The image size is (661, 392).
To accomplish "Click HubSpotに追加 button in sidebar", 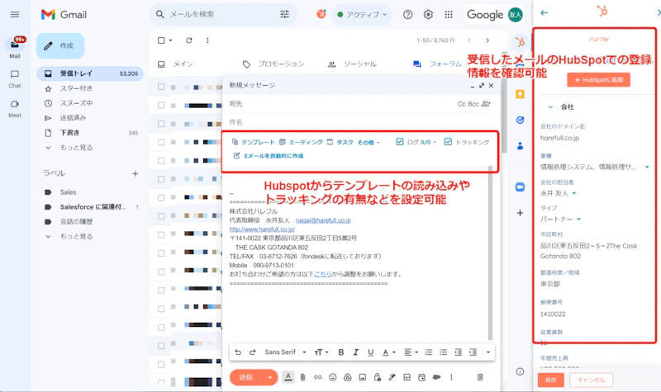I will coord(598,79).
